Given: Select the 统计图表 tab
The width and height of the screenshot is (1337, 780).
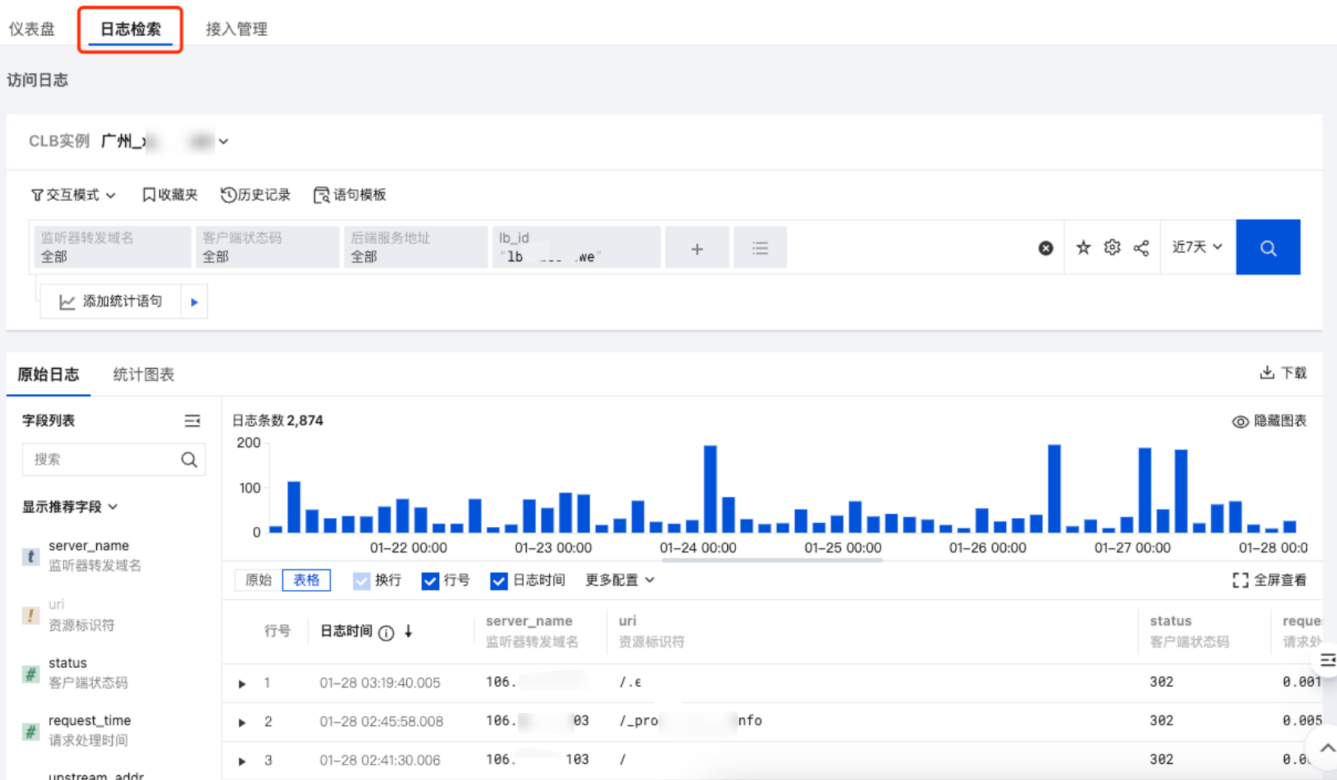Looking at the screenshot, I should coord(143,375).
